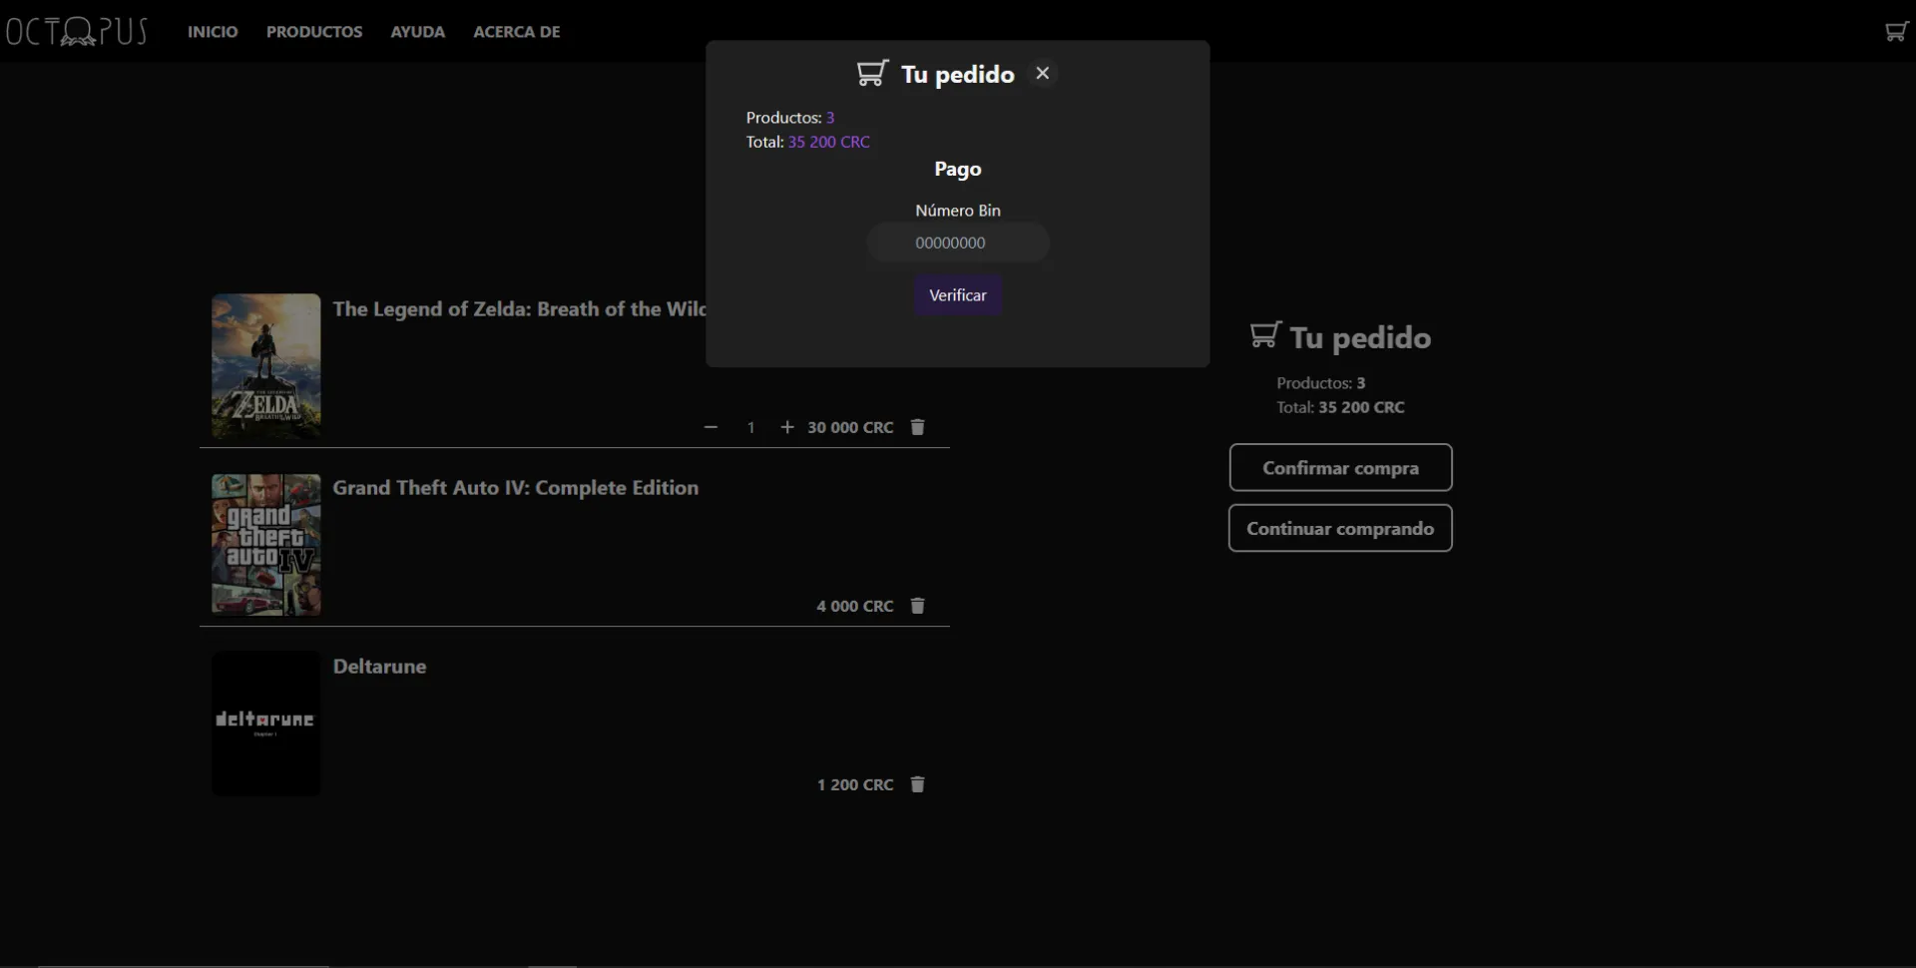
Task: Navigate to Acerca De
Action: click(516, 32)
